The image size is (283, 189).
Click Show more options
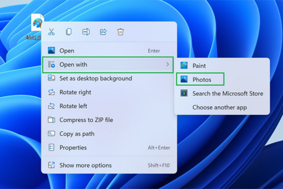[109, 165]
